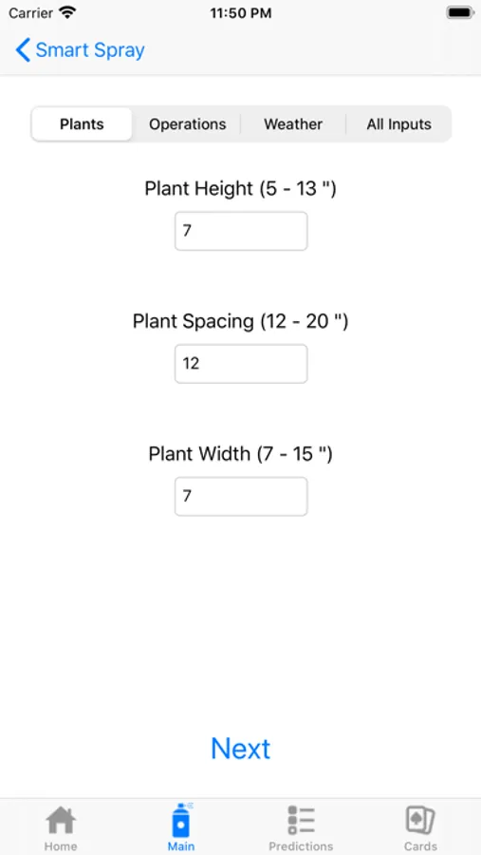Screen dimensions: 481x855
Task: Open the Home tab house icon
Action: point(61,820)
